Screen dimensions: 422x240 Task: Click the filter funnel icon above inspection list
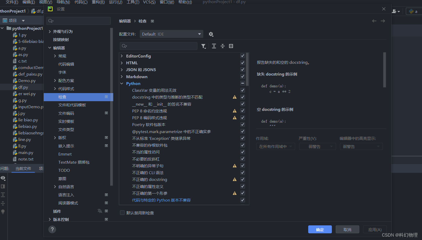point(204,46)
